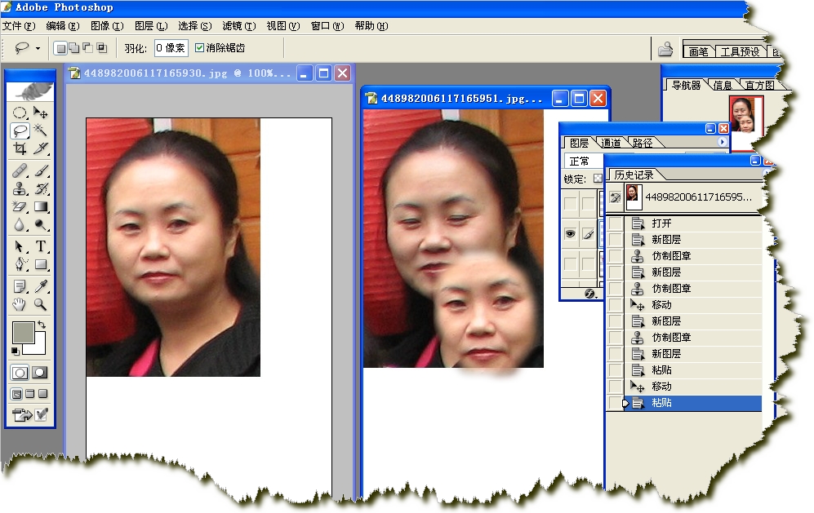Select the Magic Wand tool
814x513 pixels.
coord(40,130)
